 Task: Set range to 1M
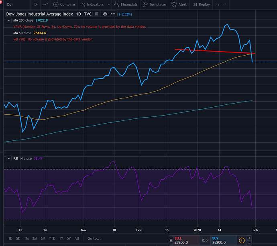(26, 238)
